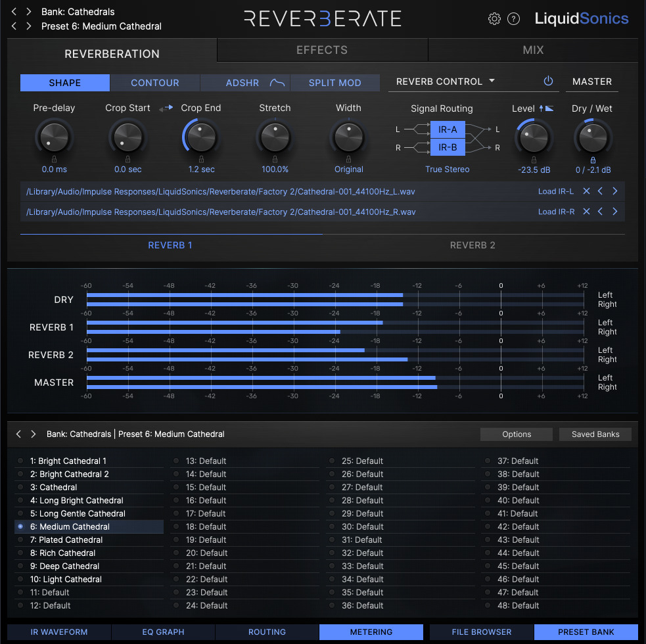Click the Level mode icon beside Level label
The image size is (646, 644).
point(546,108)
